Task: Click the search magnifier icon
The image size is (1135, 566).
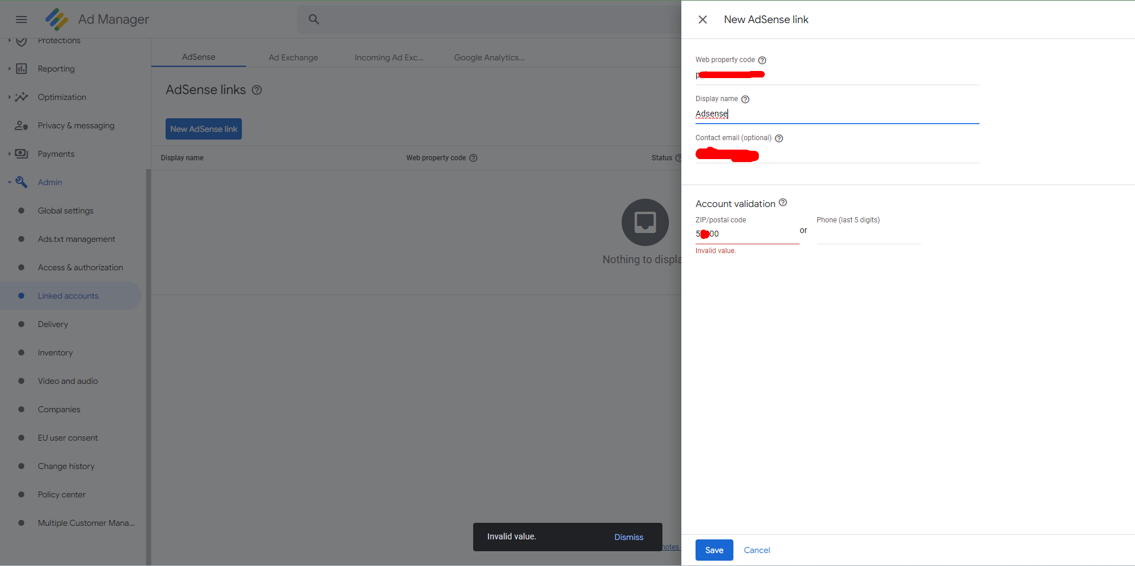Action: tap(314, 20)
